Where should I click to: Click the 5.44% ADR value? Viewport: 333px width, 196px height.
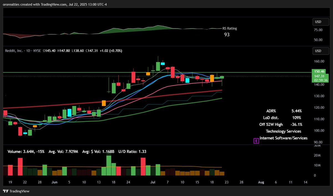(297, 111)
